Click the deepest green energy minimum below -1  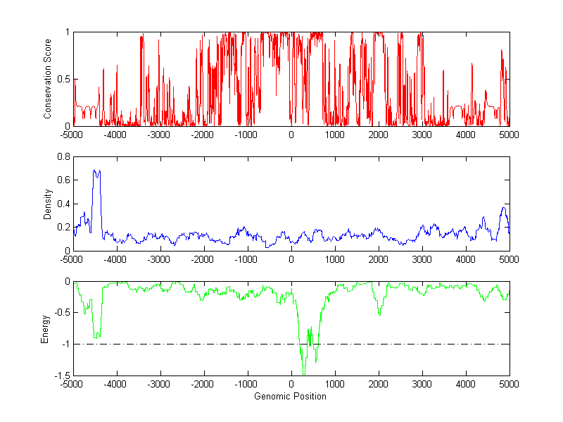click(x=303, y=371)
